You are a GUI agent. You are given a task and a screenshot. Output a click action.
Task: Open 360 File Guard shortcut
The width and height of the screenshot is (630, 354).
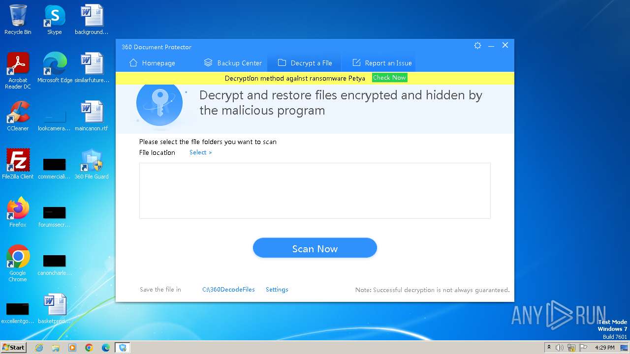pos(92,165)
